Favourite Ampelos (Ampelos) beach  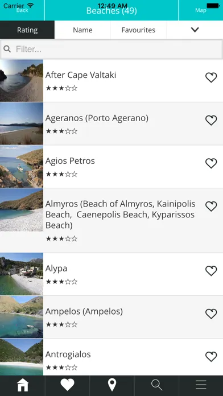click(x=211, y=314)
